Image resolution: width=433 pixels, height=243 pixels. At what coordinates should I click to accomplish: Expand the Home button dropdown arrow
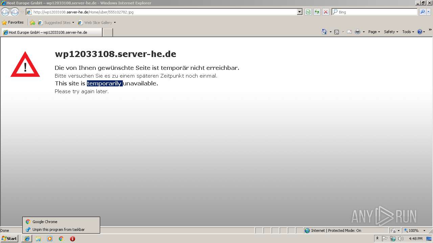click(331, 32)
